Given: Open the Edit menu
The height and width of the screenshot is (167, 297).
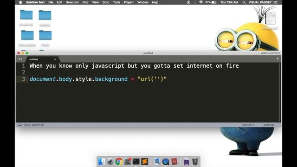Looking at the screenshot, I should click(59, 2).
